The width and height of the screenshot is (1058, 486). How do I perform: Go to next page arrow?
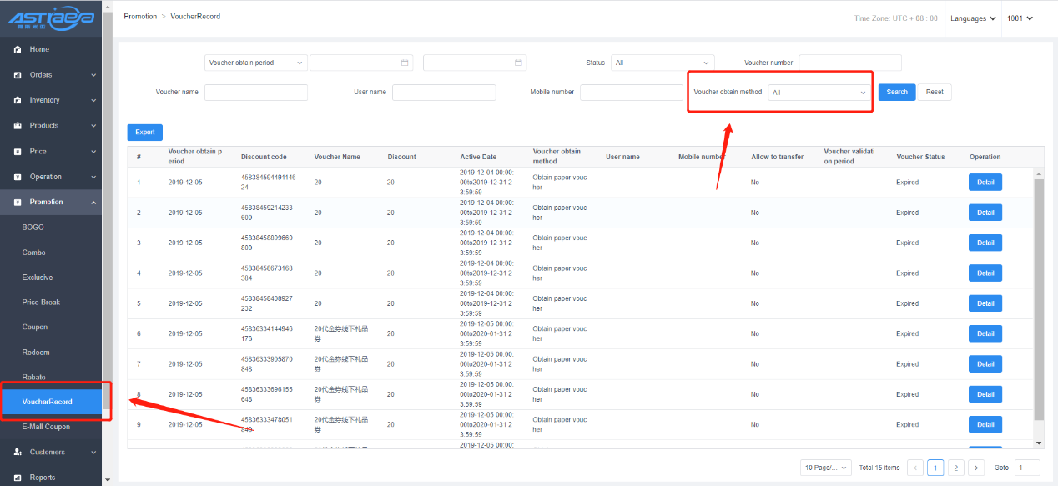click(x=976, y=468)
